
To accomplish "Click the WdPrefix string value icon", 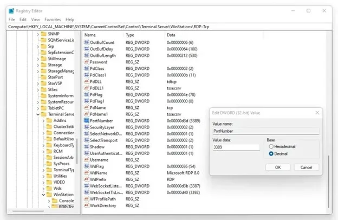I will click(x=87, y=179).
